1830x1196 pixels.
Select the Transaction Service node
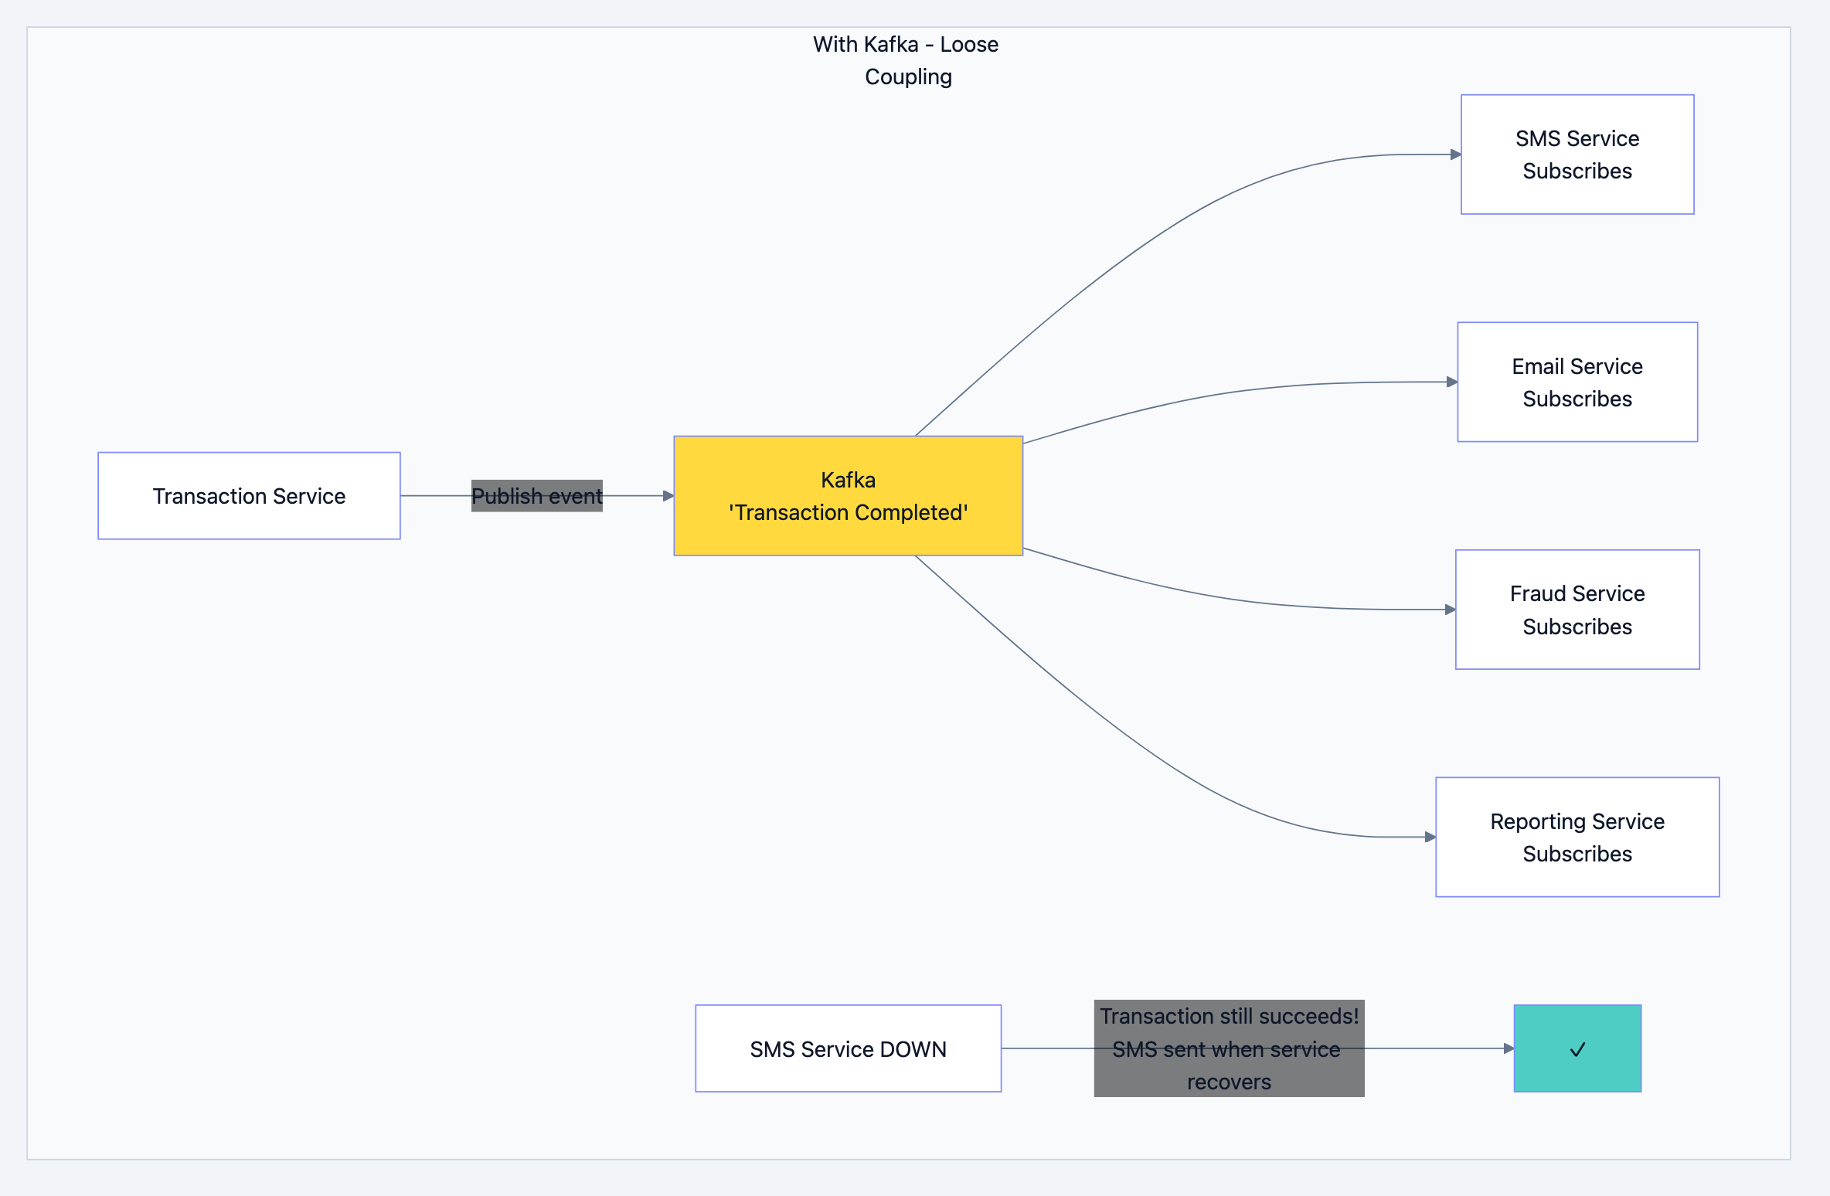pos(249,495)
